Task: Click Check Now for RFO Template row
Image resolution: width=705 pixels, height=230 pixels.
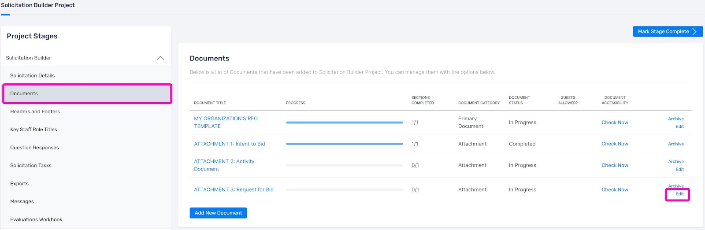Action: point(615,122)
